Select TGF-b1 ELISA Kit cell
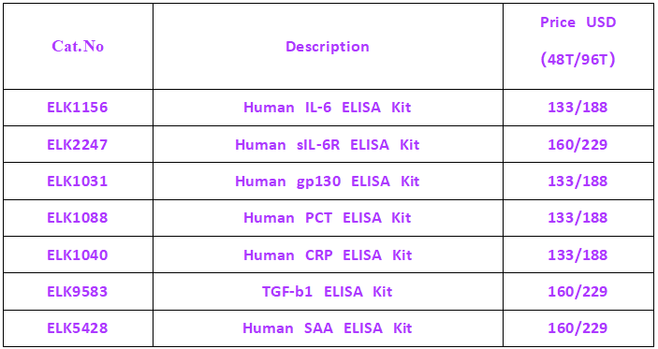This screenshot has height=349, width=658. coord(328,291)
